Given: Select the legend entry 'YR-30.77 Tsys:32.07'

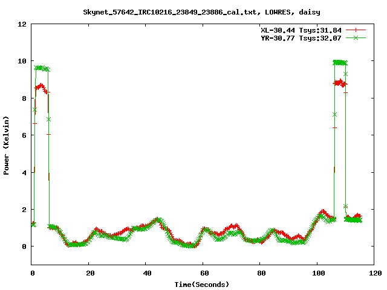Looking at the screenshot, I should click(301, 38).
